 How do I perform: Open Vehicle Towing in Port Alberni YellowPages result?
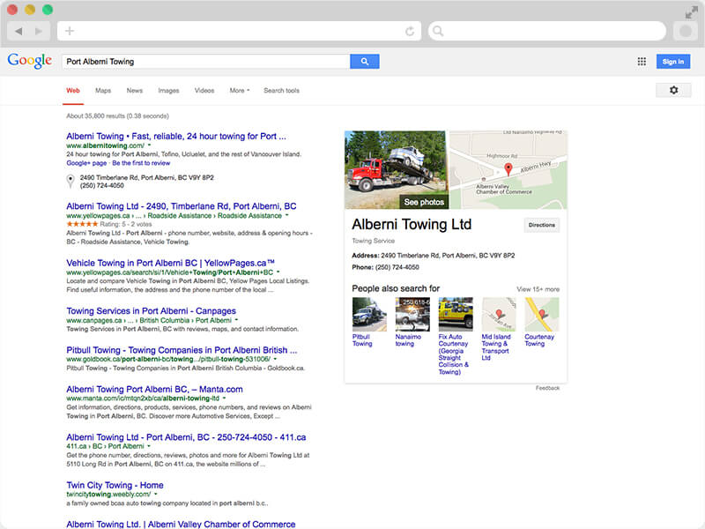[x=170, y=263]
